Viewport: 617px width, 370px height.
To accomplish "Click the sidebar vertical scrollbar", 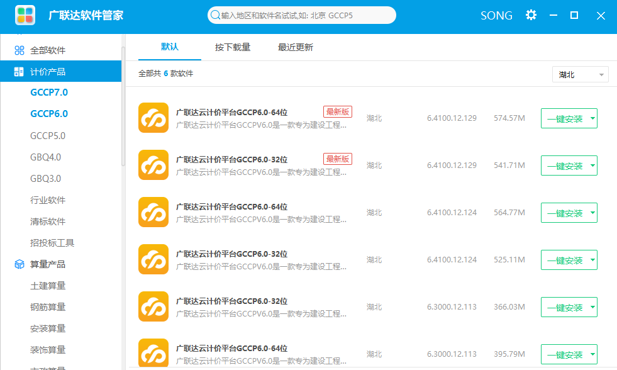I will 123,106.
